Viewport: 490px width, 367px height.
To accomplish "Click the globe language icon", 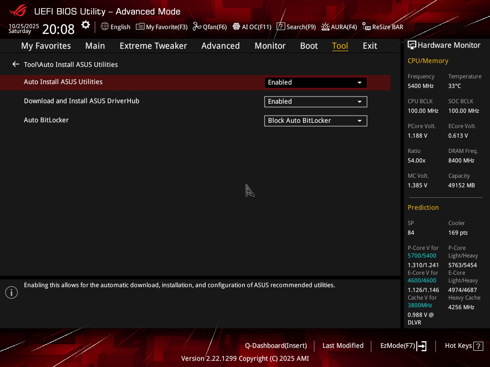I will point(105,27).
